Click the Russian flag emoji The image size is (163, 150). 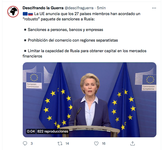30,14
